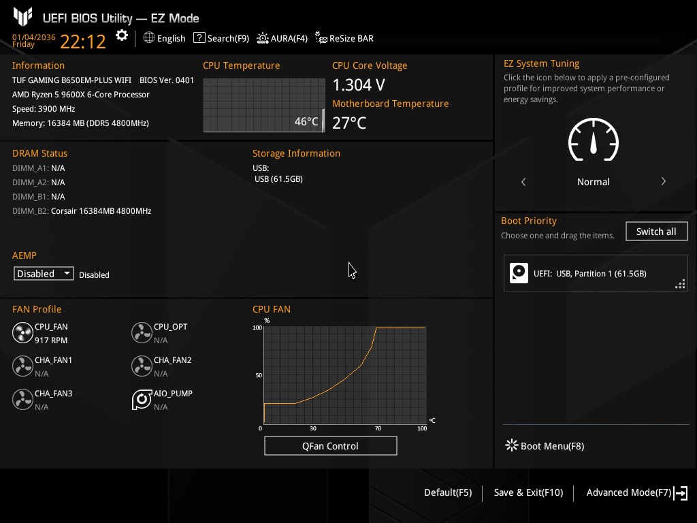The image size is (697, 523).
Task: Click AMD Ryzen 5 9600X processor line
Action: click(81, 94)
